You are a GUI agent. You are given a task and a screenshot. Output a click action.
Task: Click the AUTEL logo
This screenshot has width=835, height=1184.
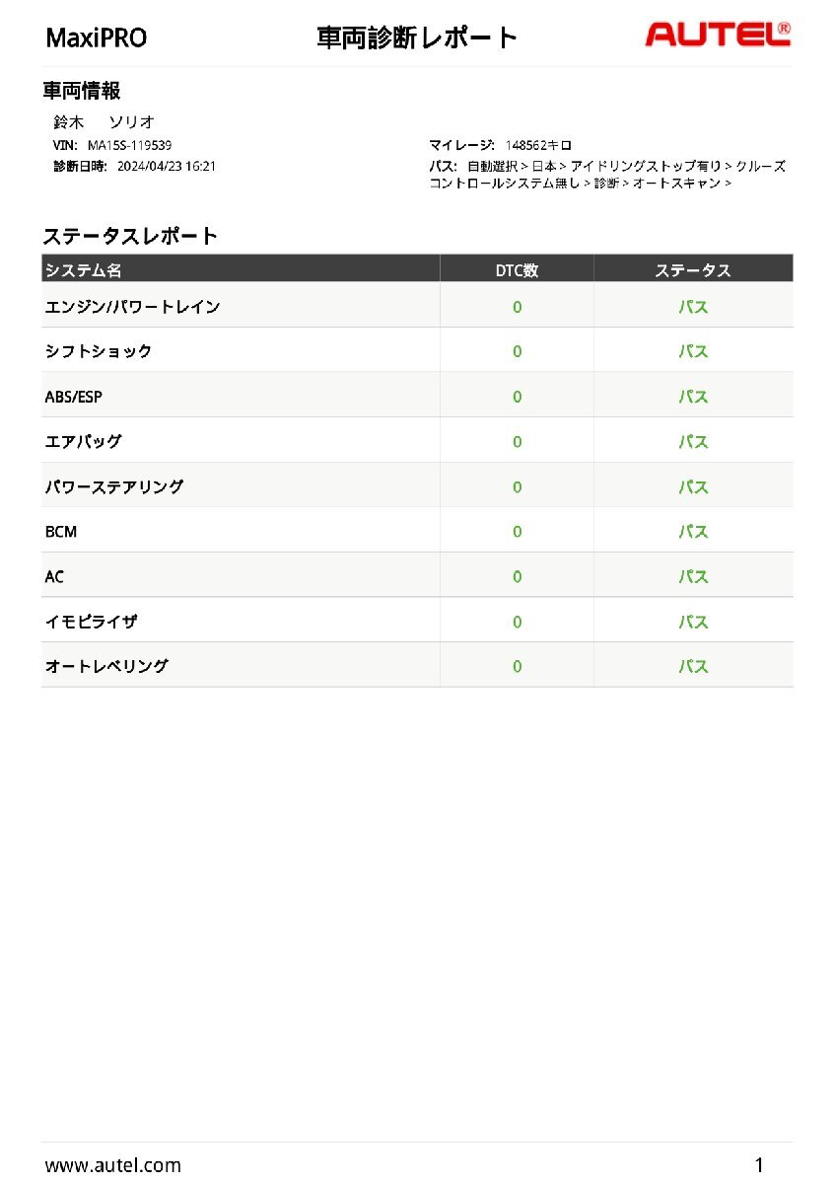pyautogui.click(x=718, y=35)
